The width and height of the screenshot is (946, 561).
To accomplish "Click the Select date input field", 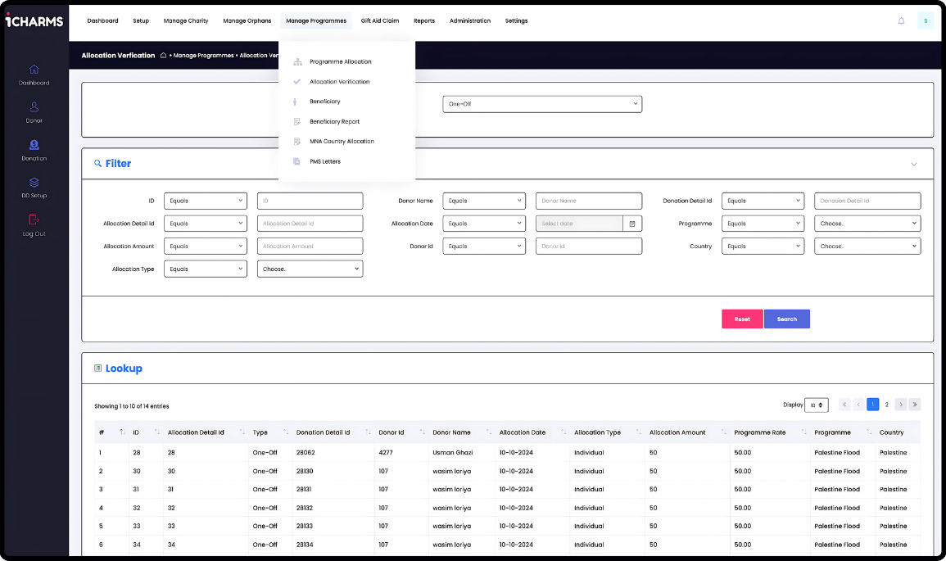I will coord(579,224).
